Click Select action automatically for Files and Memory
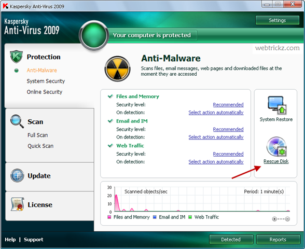 (216, 113)
